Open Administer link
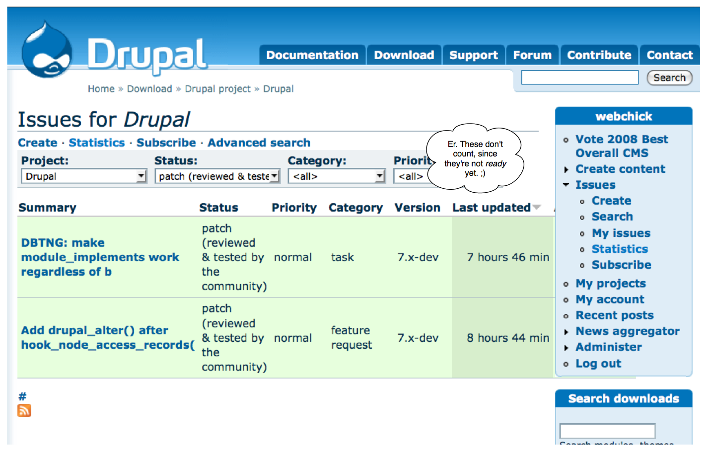Viewport: 707px width, 452px height. pos(608,347)
